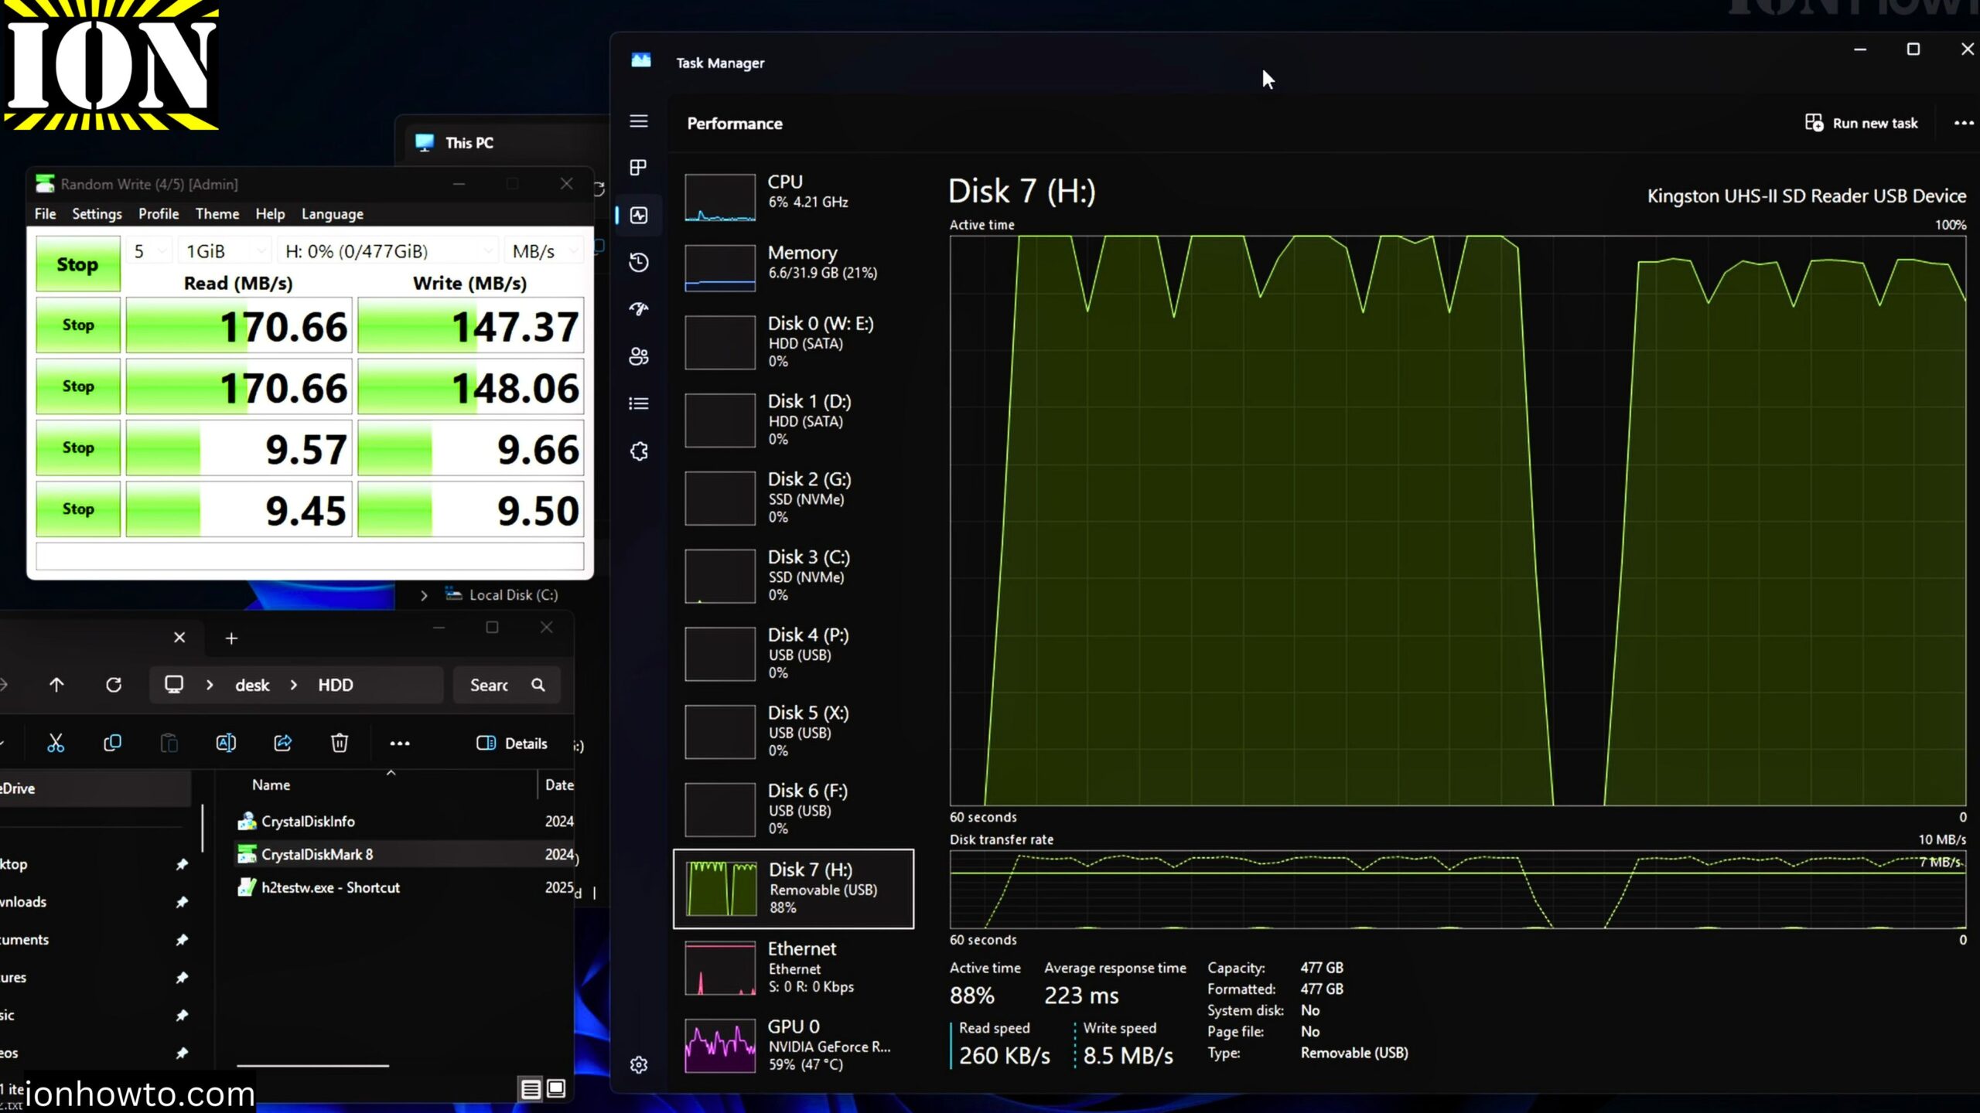Click the Delete trash icon in Explorer
This screenshot has height=1113, width=1980.
[339, 743]
